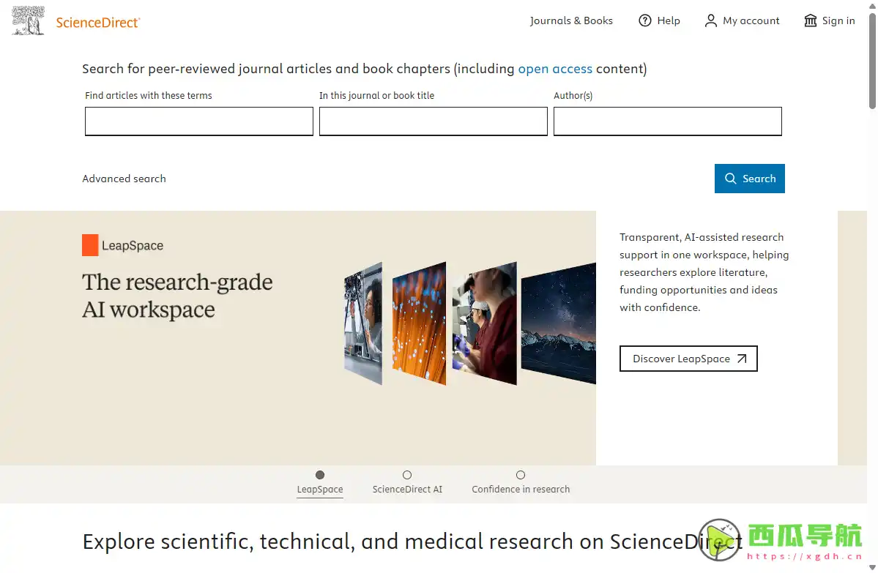
Task: Click the magnifier icon inside Search button
Action: 730,178
